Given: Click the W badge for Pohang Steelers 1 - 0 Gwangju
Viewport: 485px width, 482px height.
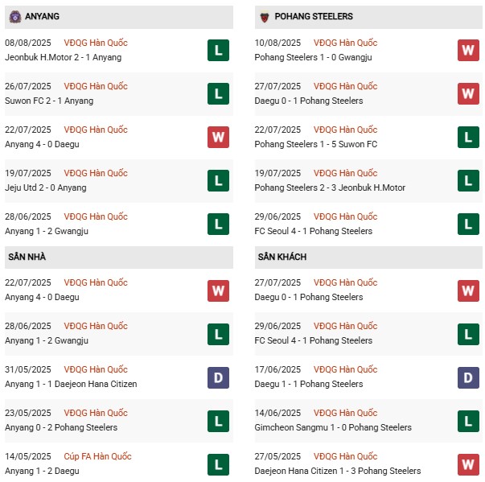Looking at the screenshot, I should coord(468,51).
